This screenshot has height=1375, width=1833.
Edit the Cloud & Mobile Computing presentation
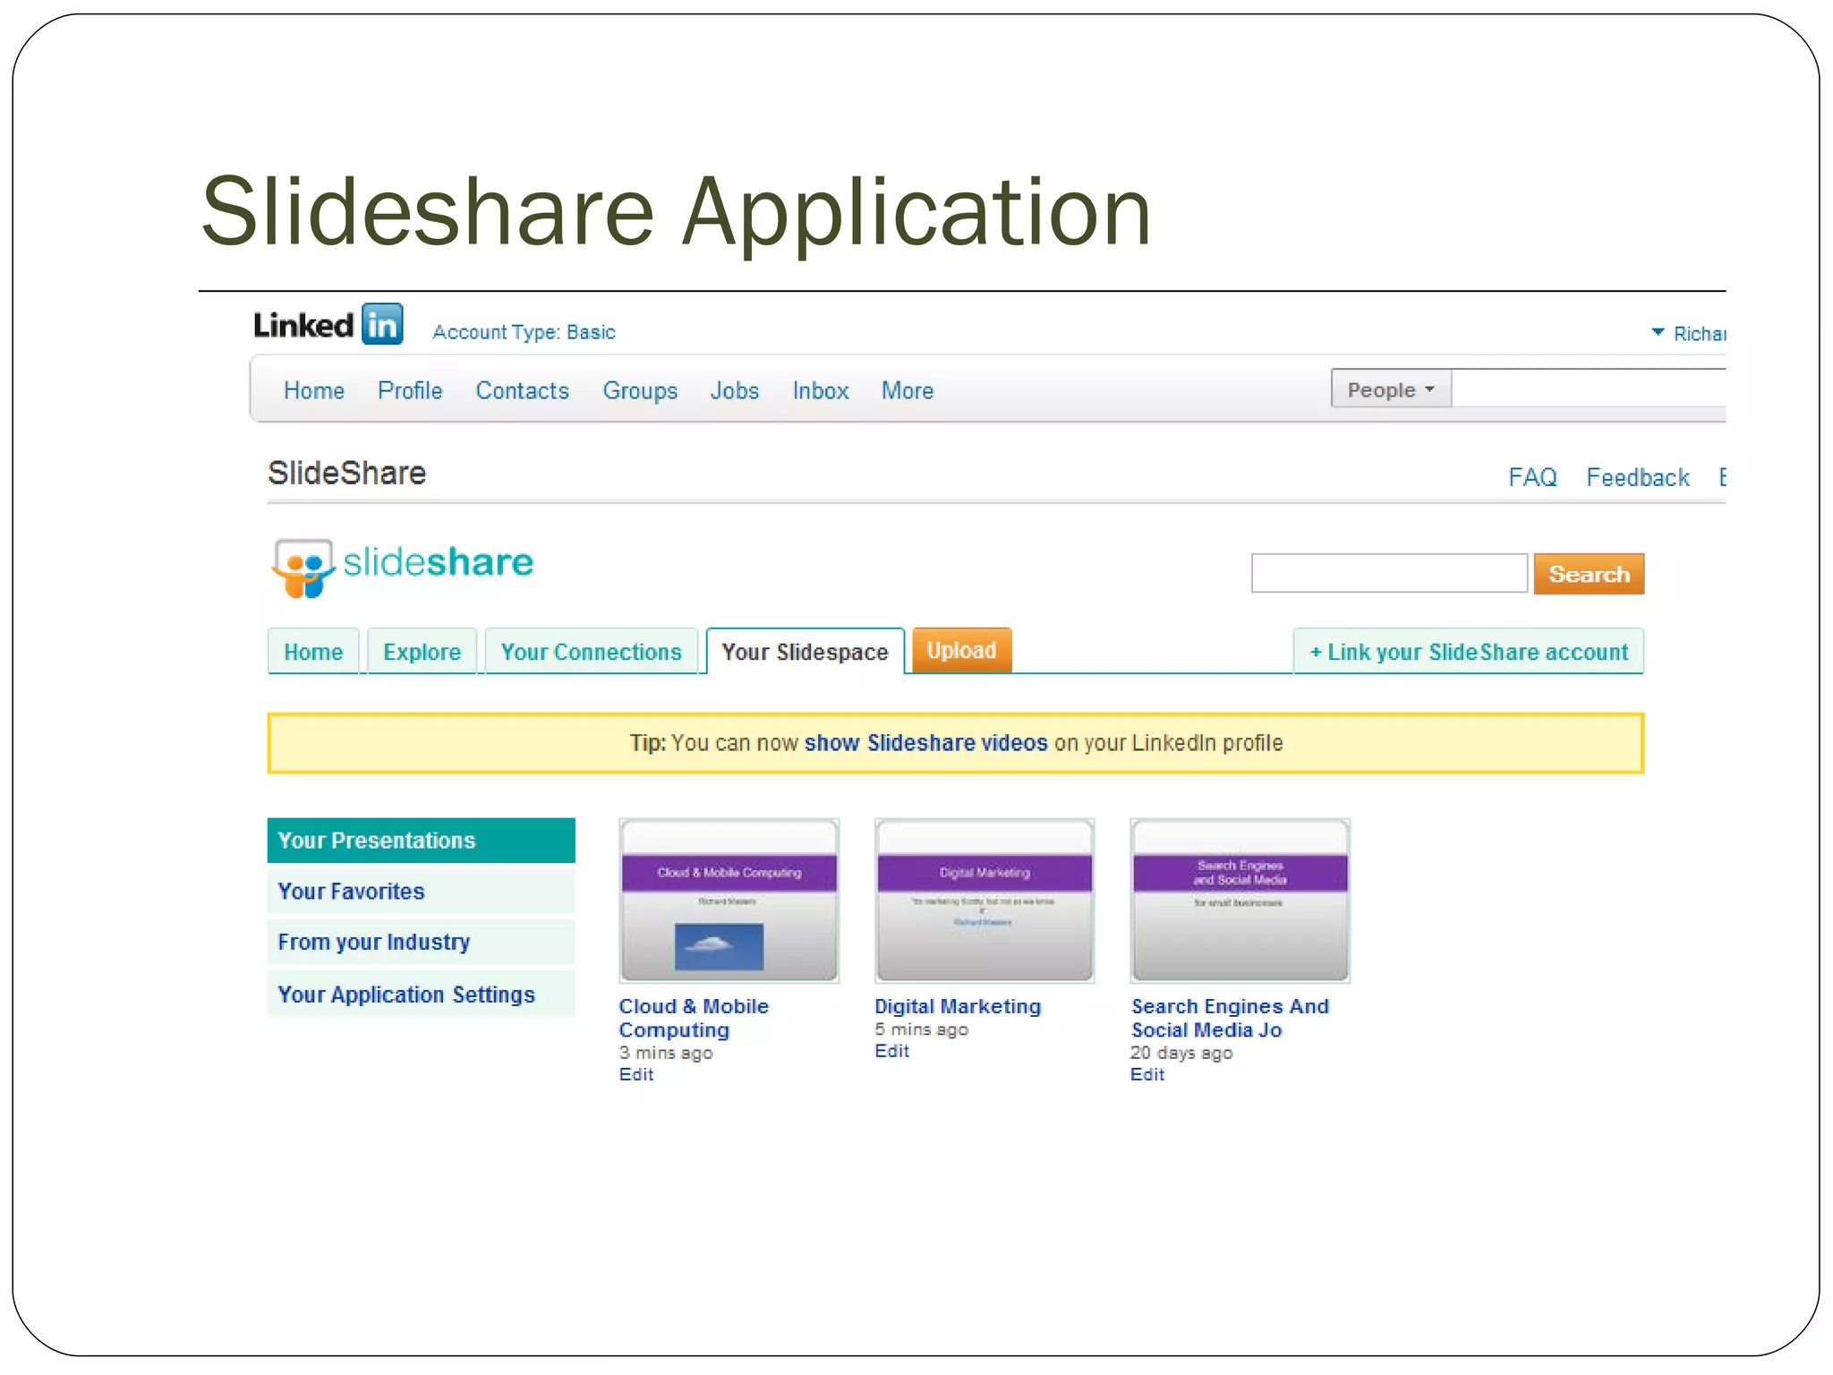636,1074
